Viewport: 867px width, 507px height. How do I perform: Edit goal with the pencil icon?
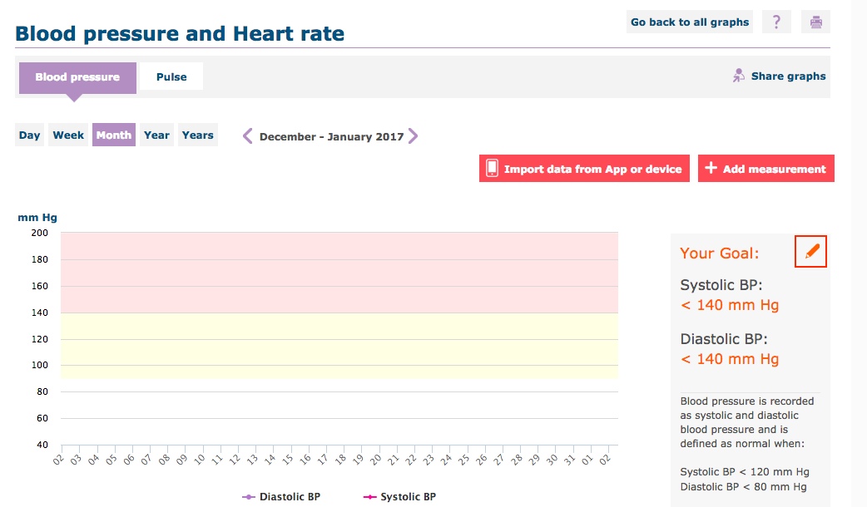[x=810, y=251]
